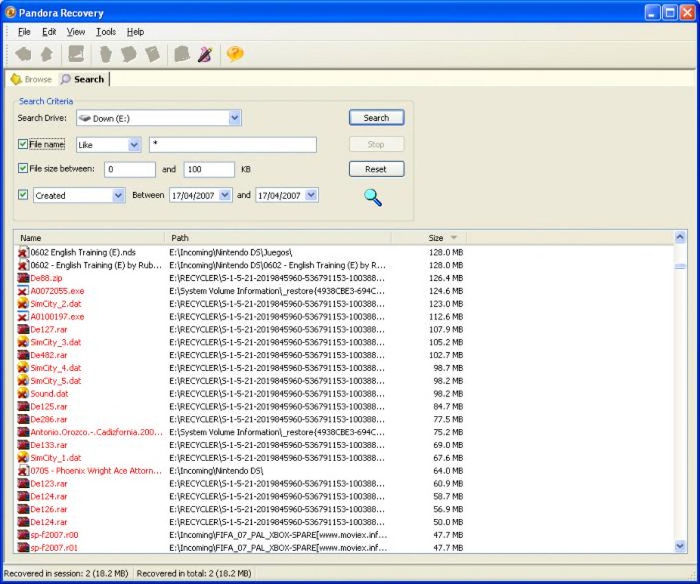Click the results scrollbar up arrow
Viewport: 700px width, 584px height.
click(x=680, y=237)
